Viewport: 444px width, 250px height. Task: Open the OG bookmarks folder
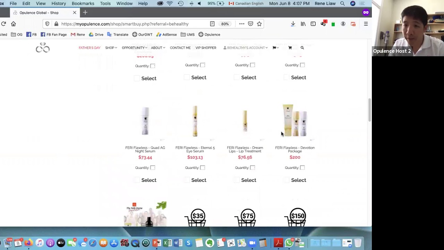pos(17,34)
